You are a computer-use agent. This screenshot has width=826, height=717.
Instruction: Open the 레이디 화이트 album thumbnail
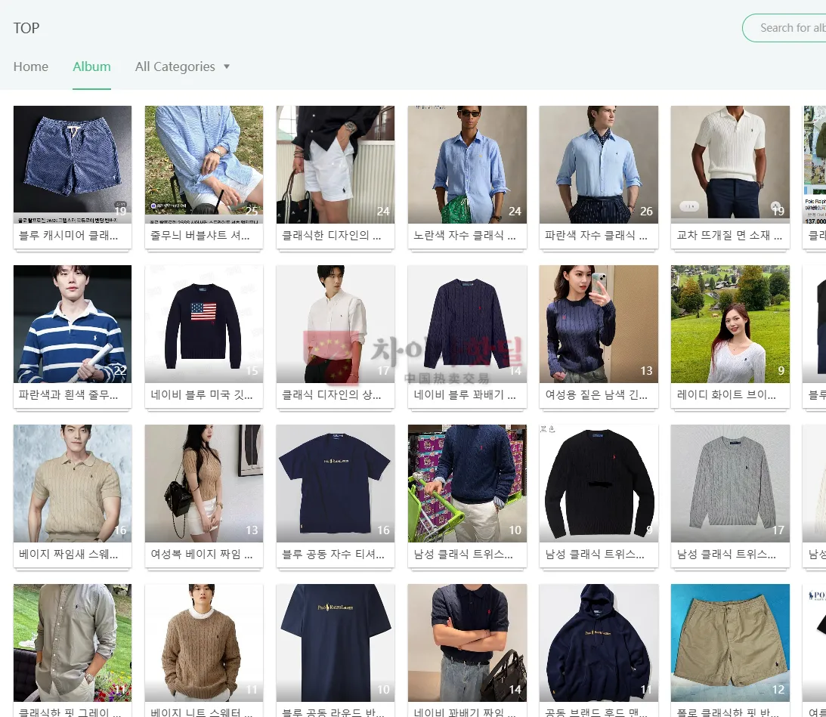click(x=730, y=324)
